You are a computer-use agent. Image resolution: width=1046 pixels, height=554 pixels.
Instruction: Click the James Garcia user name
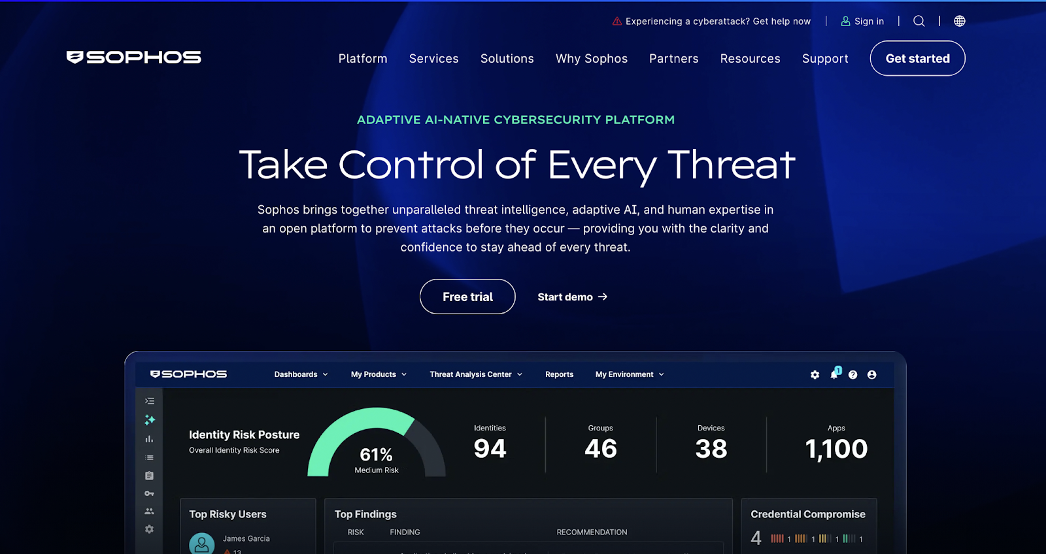(246, 539)
